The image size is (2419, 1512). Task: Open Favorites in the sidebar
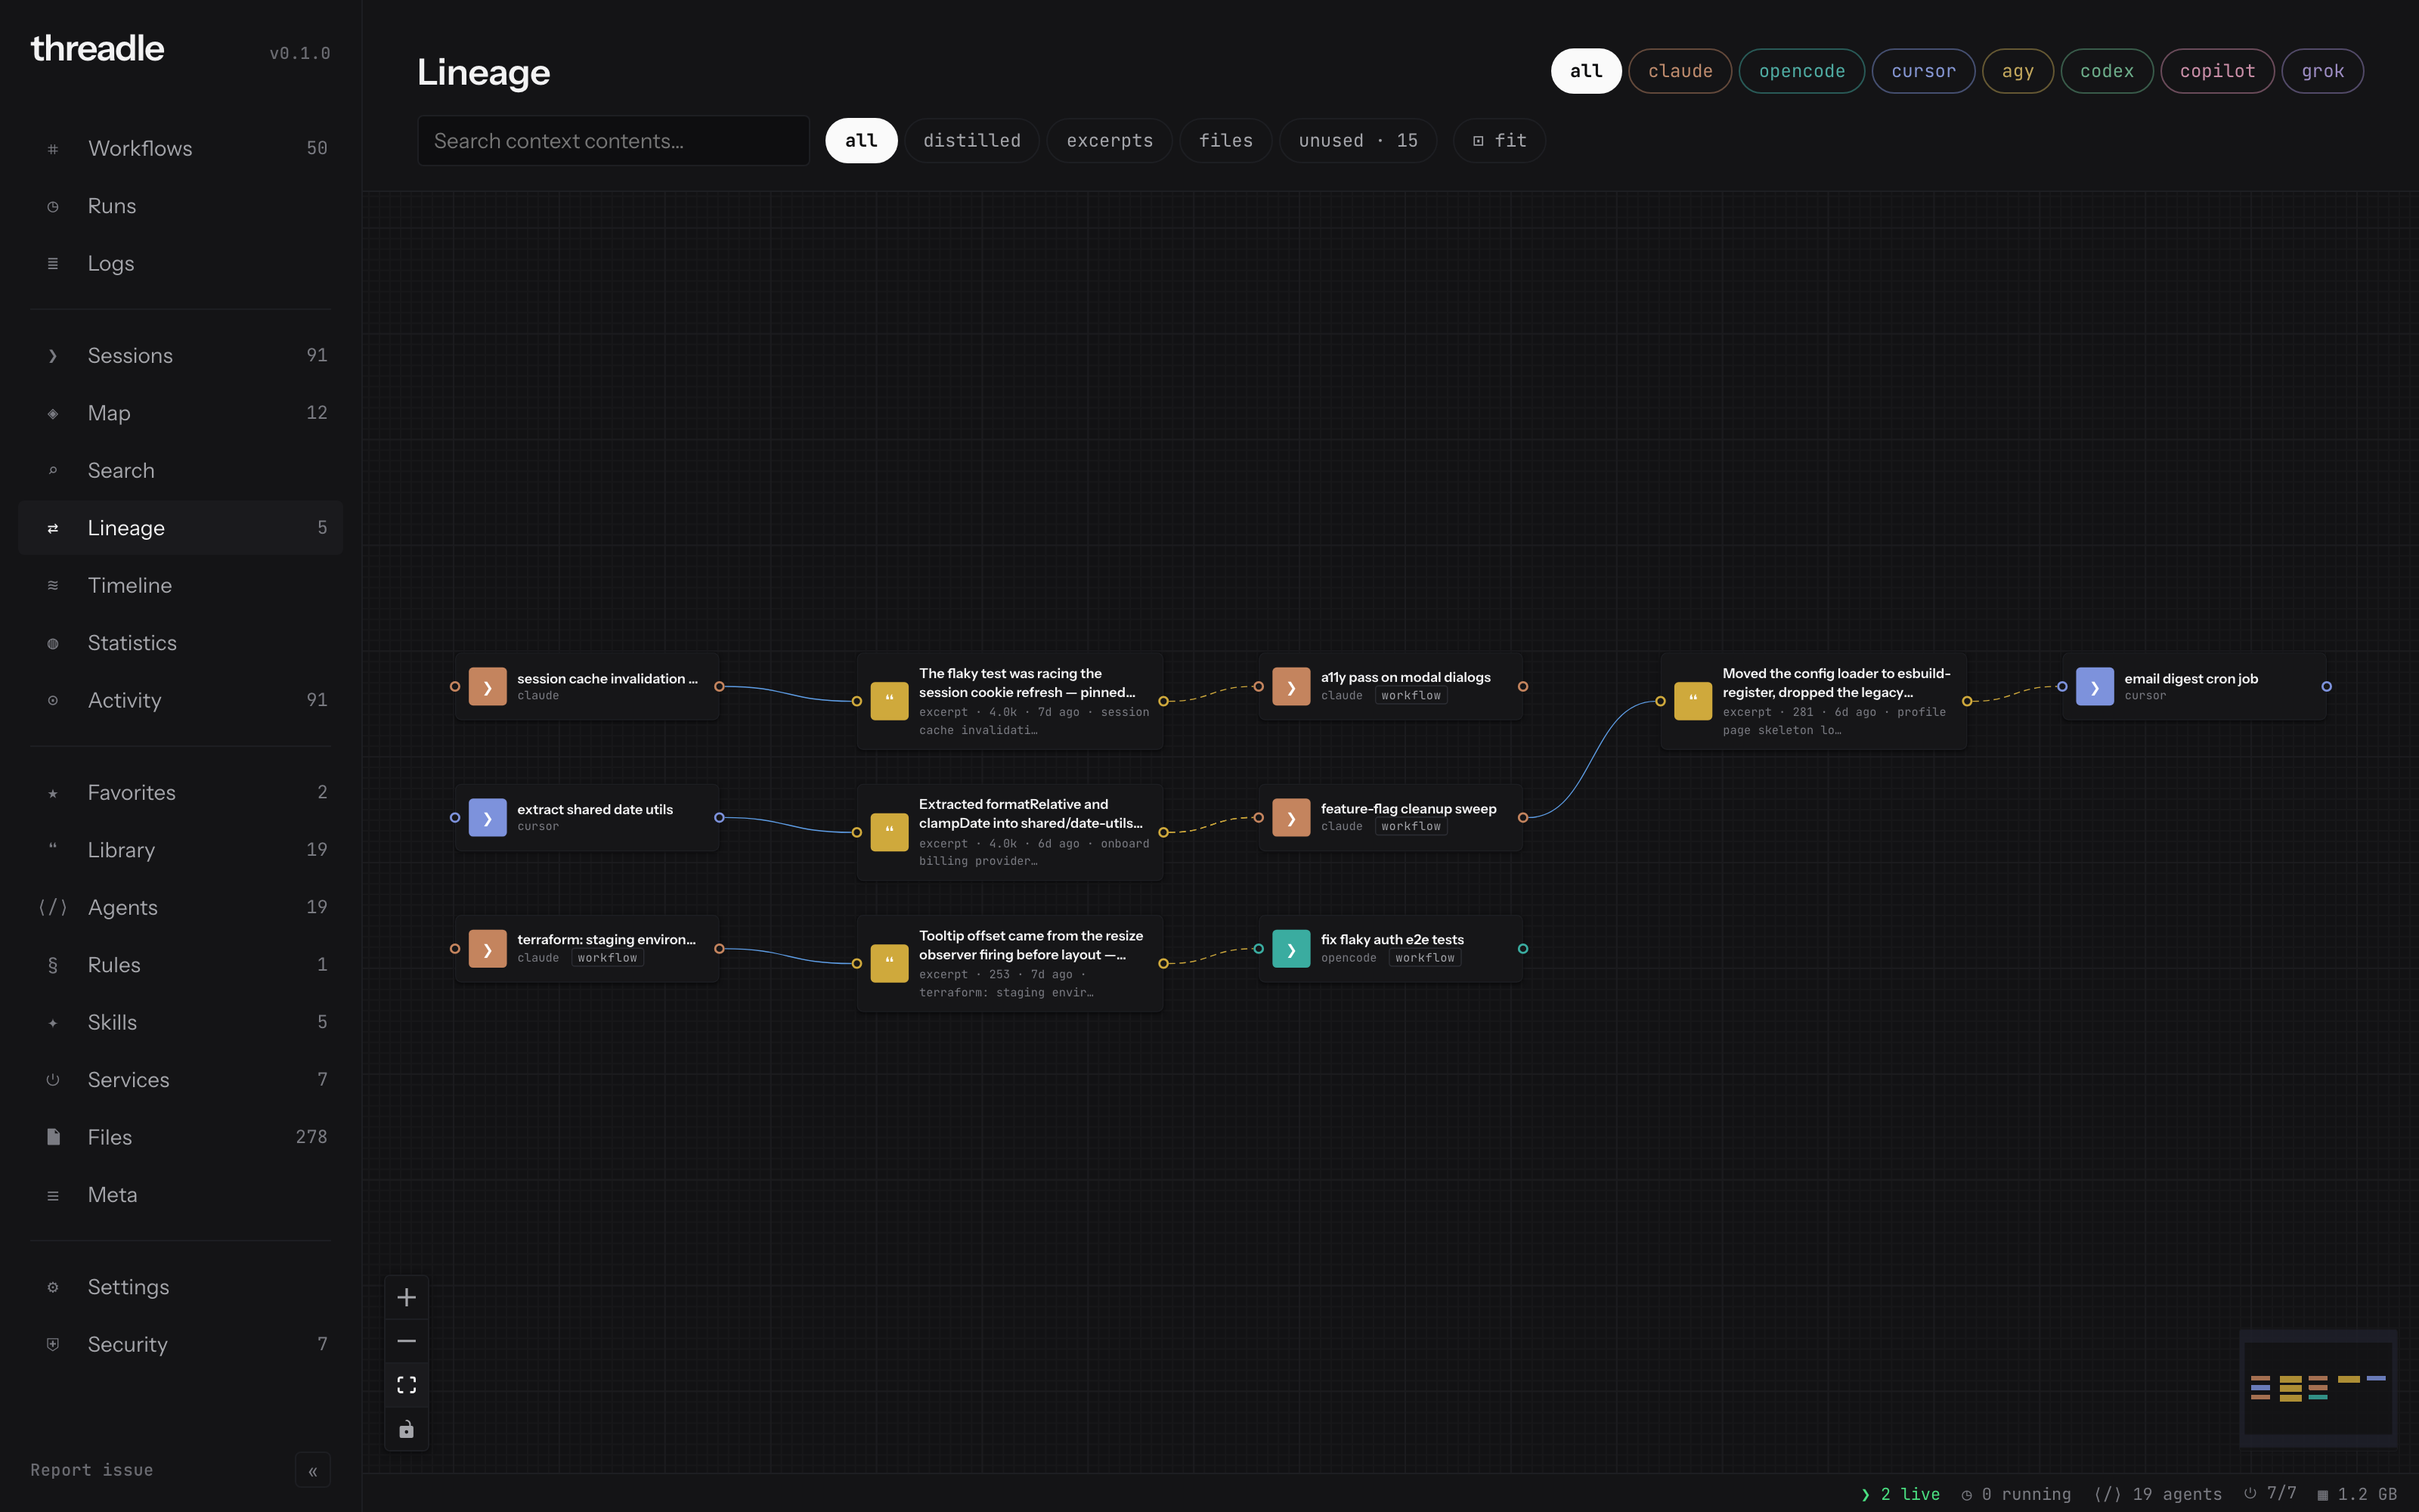tap(181, 792)
